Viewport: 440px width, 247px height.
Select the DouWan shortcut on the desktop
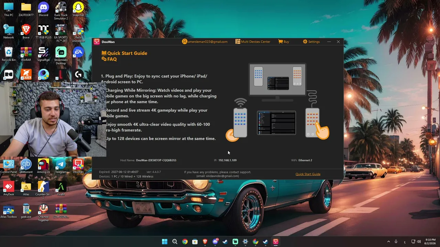(x=78, y=166)
